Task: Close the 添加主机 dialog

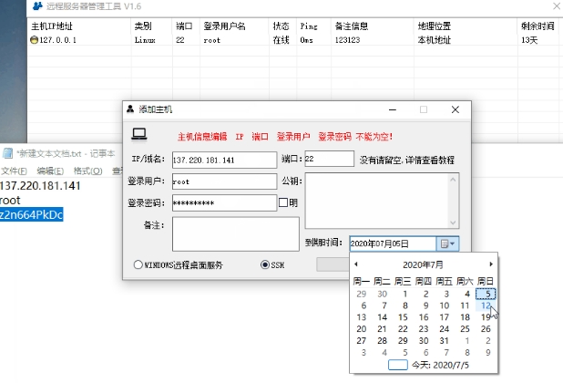Action: (455, 109)
